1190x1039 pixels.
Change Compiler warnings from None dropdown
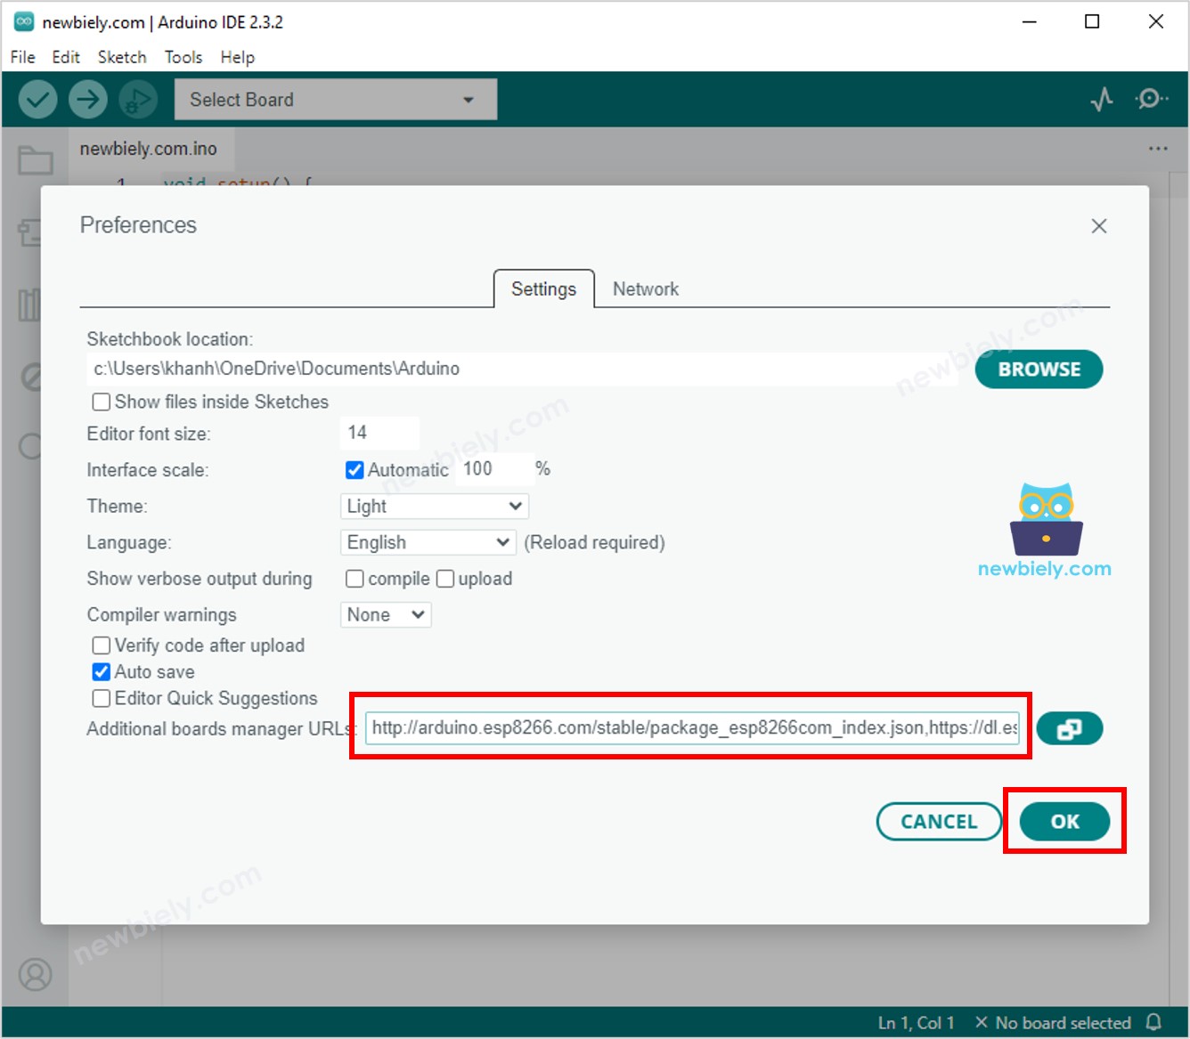tap(385, 614)
